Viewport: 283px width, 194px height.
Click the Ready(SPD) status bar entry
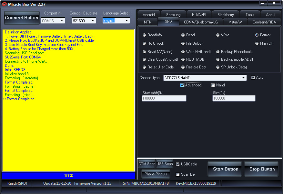click(x=17, y=183)
